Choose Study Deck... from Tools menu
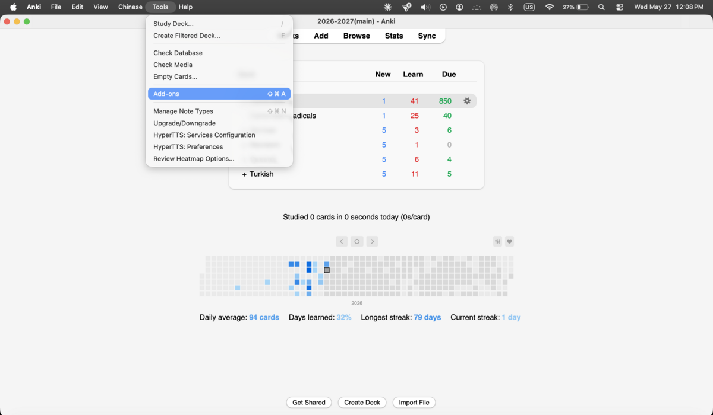Viewport: 713px width, 415px height. 219,24
